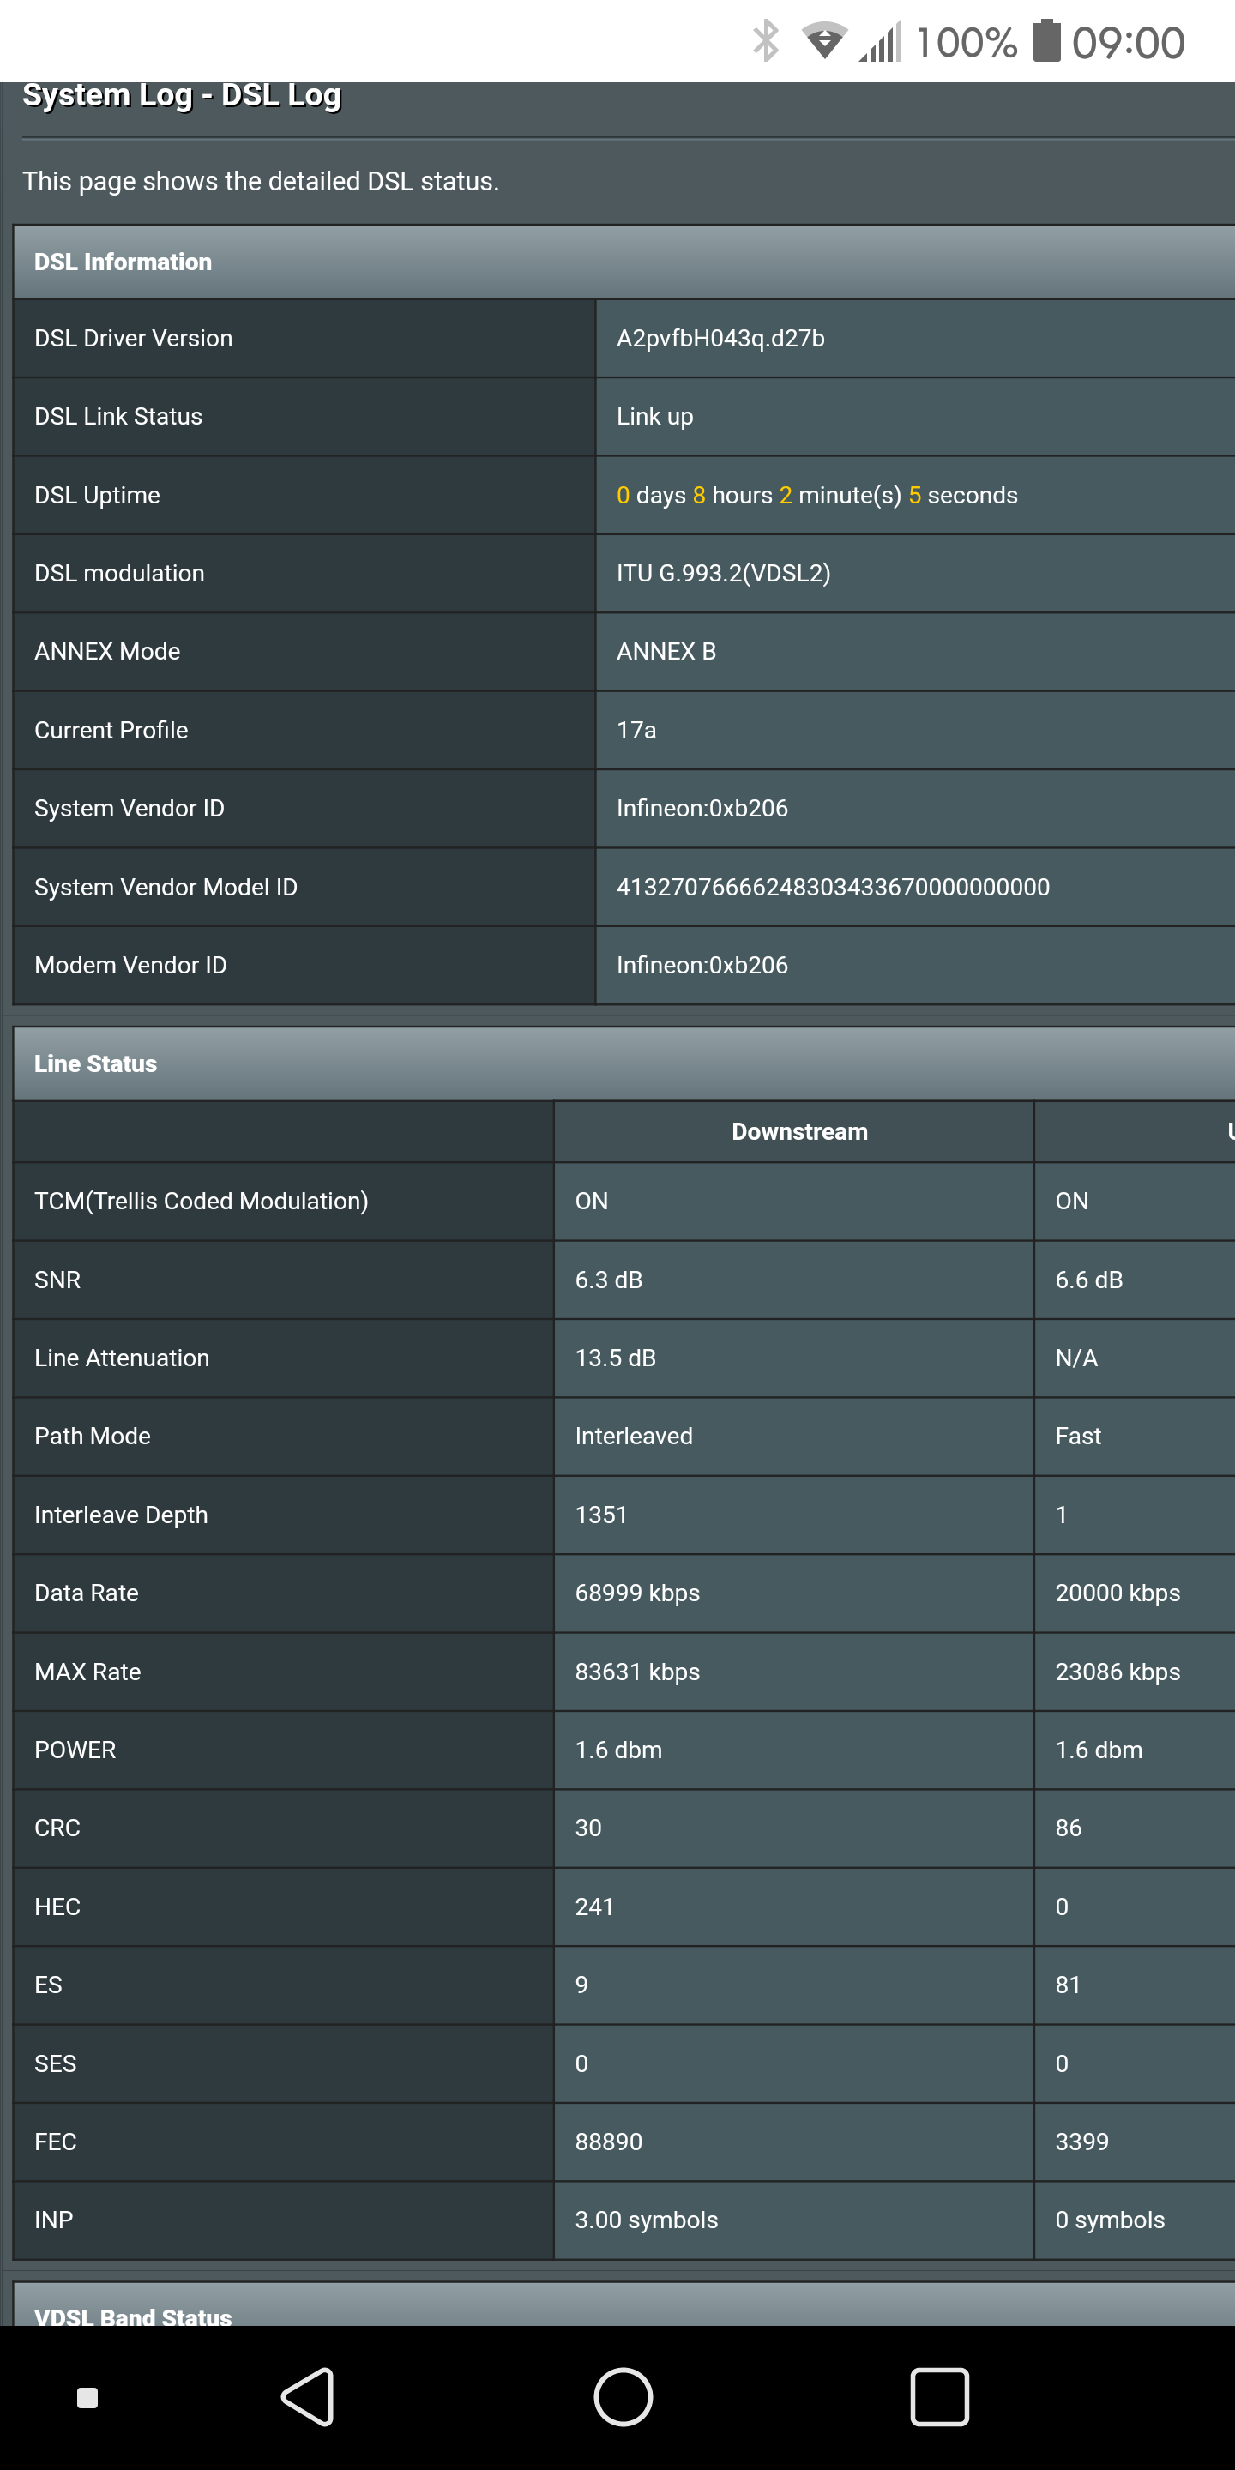Tap the 'Link up' DSL Link Status value
Image resolution: width=1235 pixels, height=2470 pixels.
click(x=654, y=416)
